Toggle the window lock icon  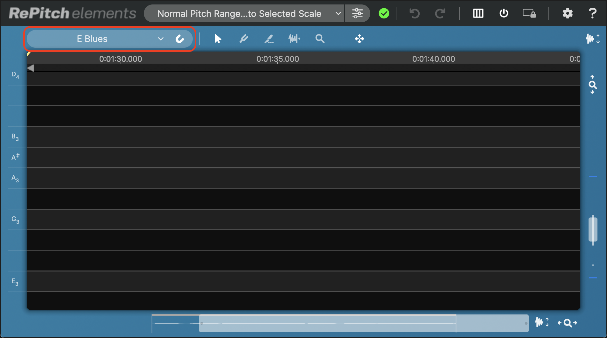coord(529,13)
